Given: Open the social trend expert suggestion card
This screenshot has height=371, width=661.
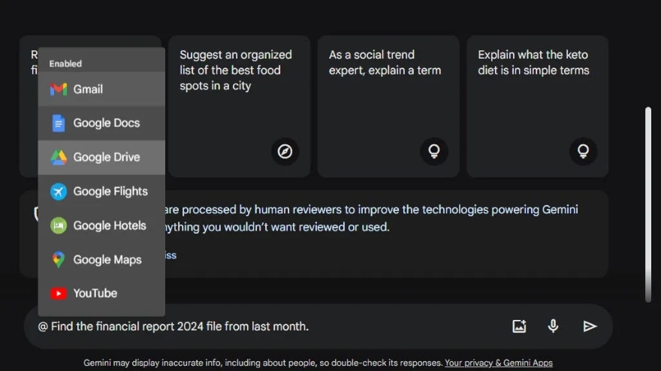Looking at the screenshot, I should pyautogui.click(x=388, y=105).
